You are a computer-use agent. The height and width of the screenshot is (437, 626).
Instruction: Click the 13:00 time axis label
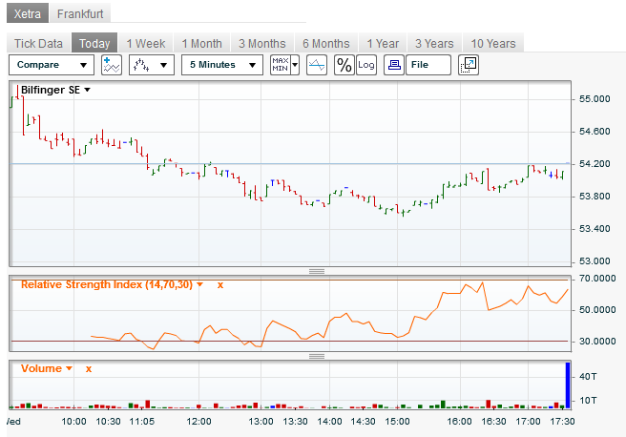coord(261,422)
